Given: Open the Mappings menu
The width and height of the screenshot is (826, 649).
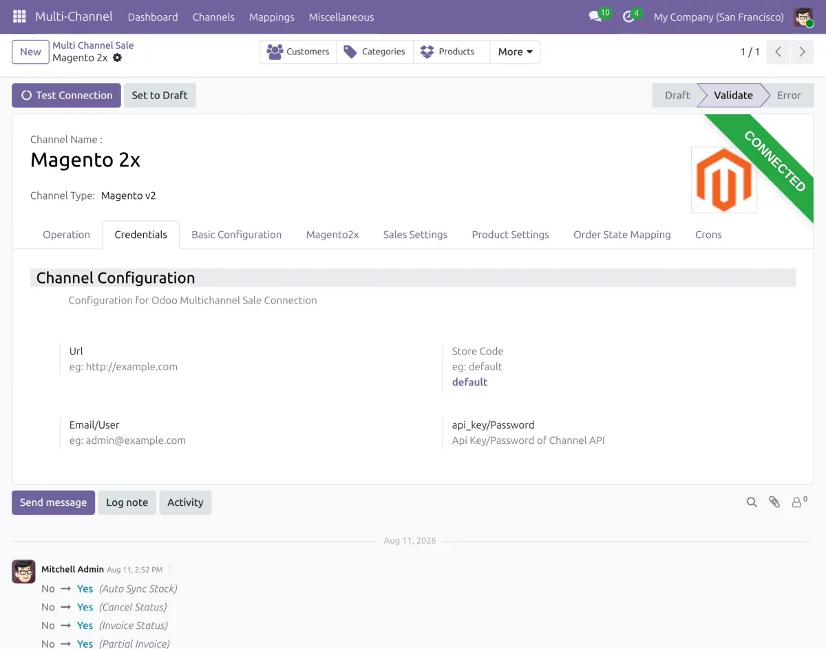Looking at the screenshot, I should pyautogui.click(x=272, y=17).
